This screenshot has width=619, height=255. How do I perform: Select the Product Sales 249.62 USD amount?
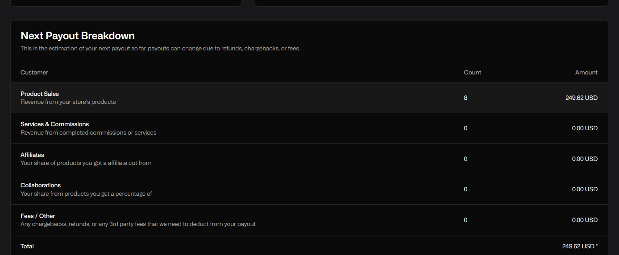click(x=582, y=98)
